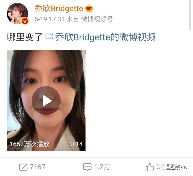
Task: Open the profile avatar photo
Action: pos(17,14)
